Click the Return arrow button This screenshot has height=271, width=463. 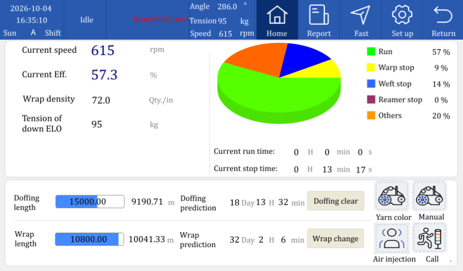[x=443, y=20]
